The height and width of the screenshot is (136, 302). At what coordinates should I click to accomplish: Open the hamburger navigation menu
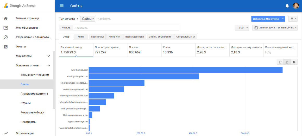point(62,6)
